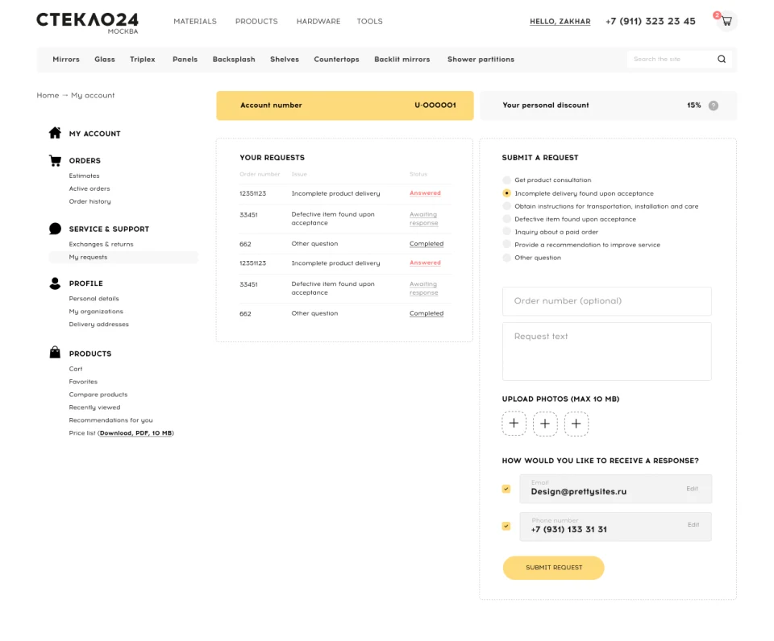Open the first 'Answered' status for order 12351123

point(425,192)
